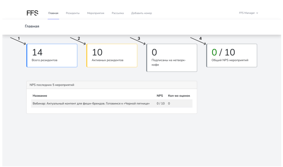Click the Название column header
Image resolution: width=283 pixels, height=167 pixels.
pyautogui.click(x=40, y=96)
